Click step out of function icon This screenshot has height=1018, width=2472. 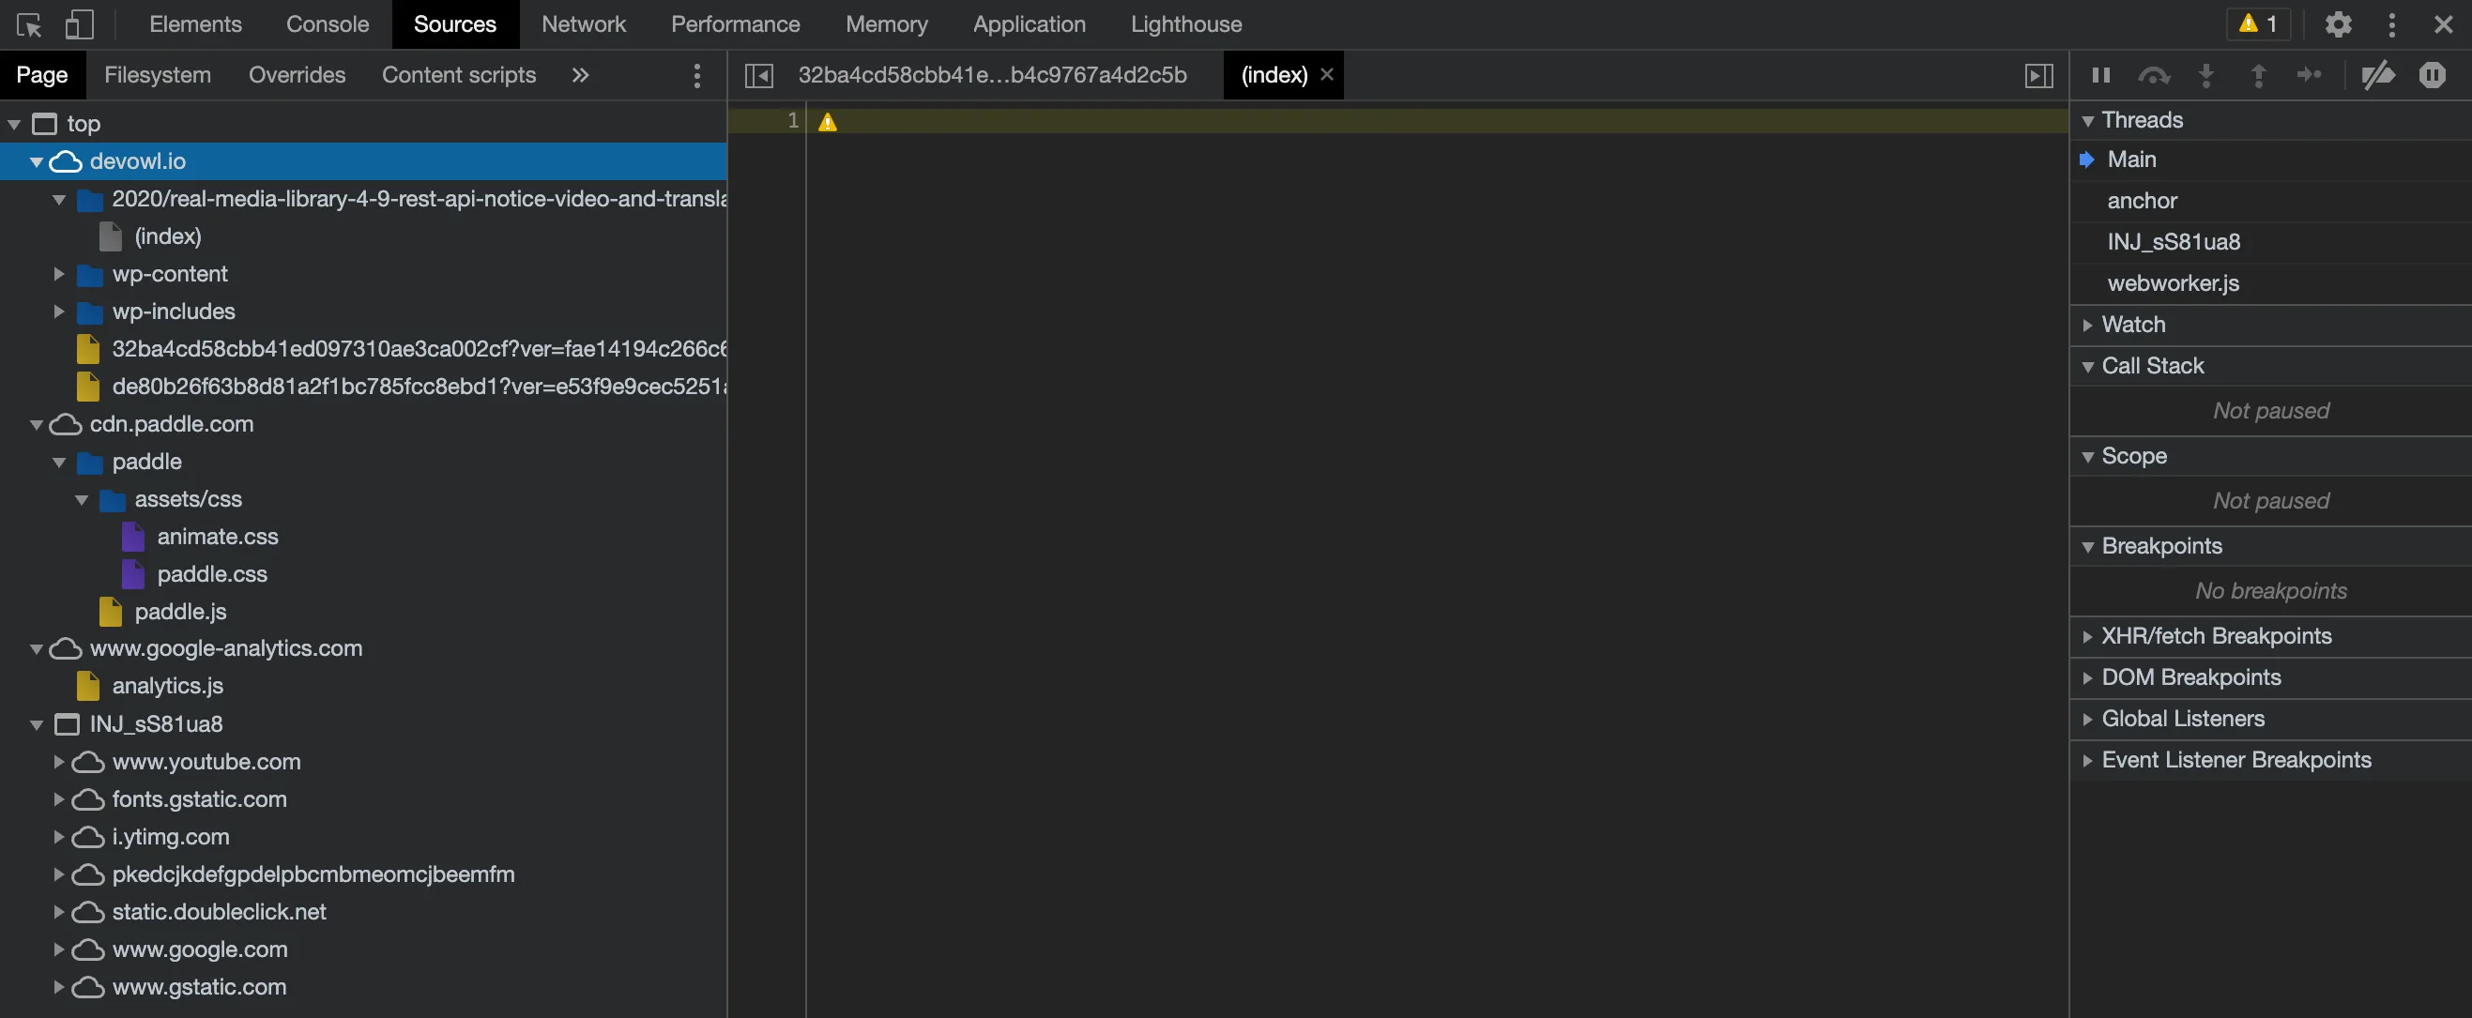point(2258,76)
